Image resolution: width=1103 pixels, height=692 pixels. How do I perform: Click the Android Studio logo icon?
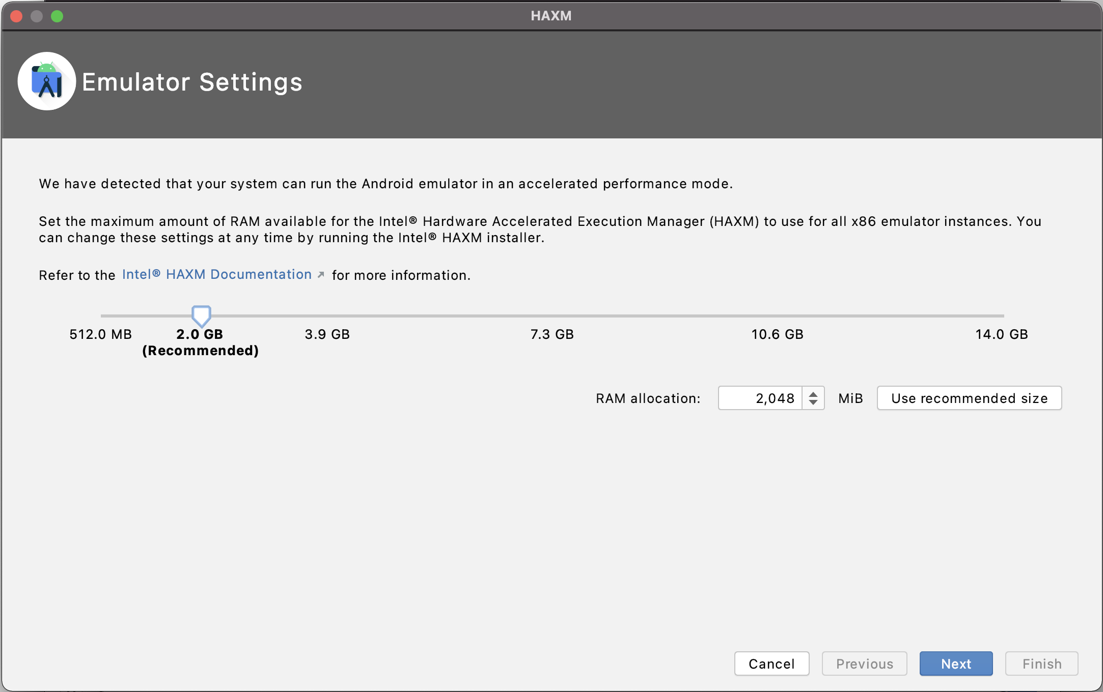47,81
